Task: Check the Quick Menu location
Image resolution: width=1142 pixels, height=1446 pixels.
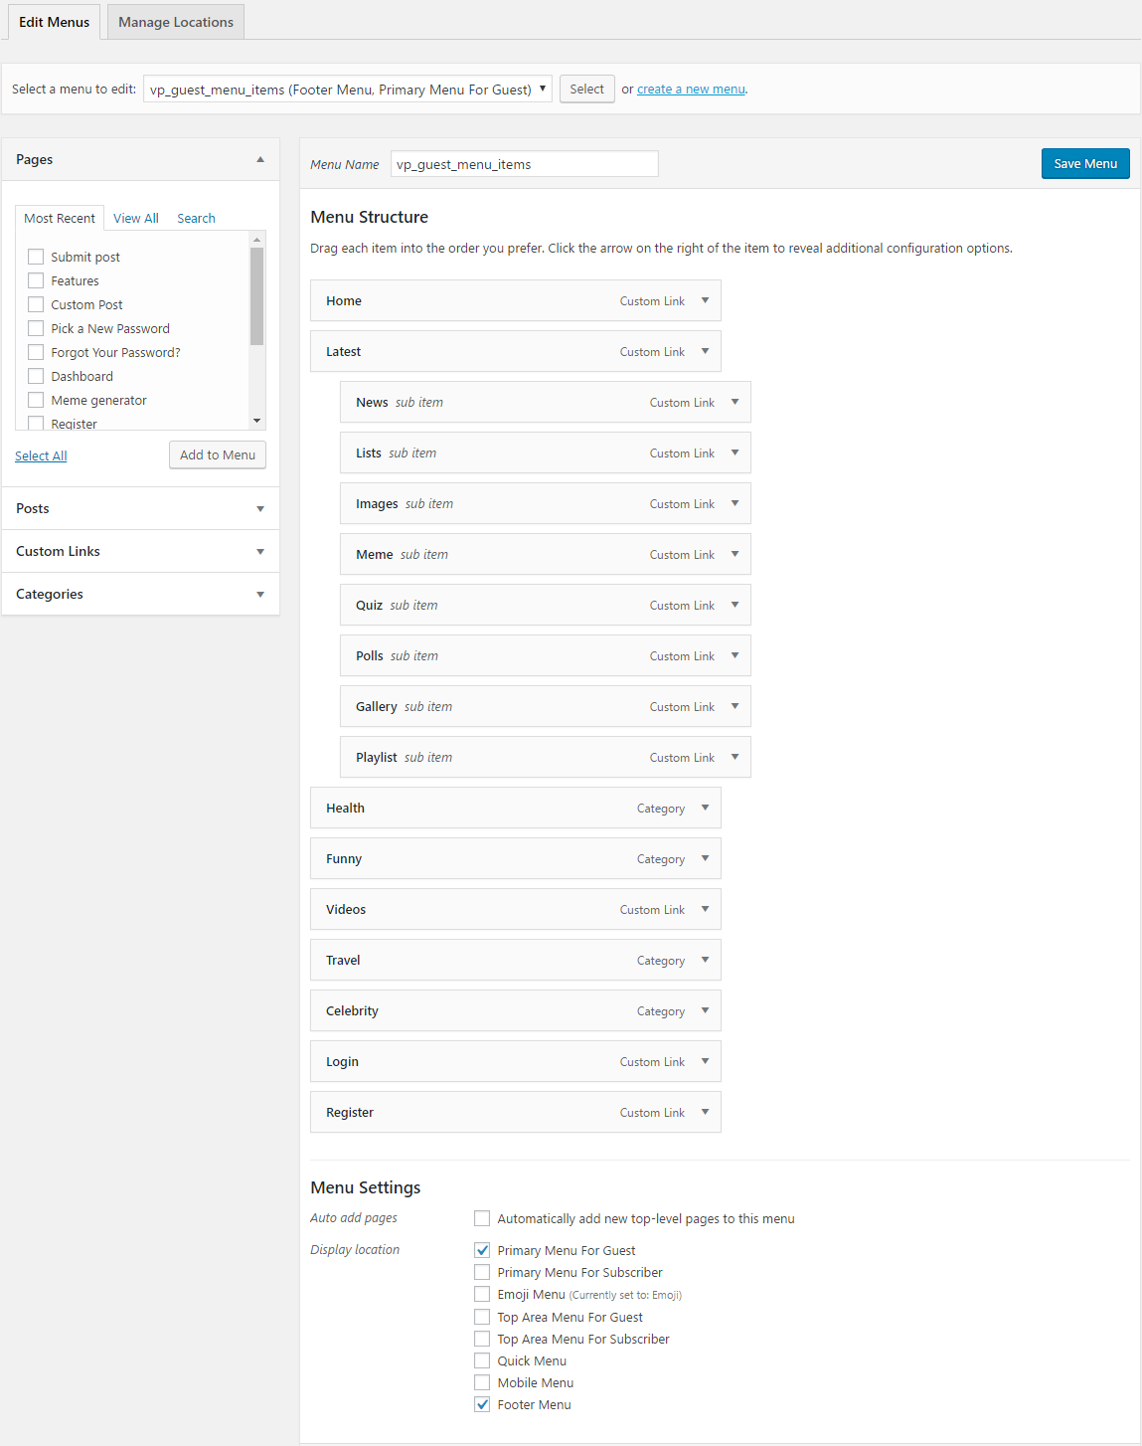Action: [x=482, y=1360]
